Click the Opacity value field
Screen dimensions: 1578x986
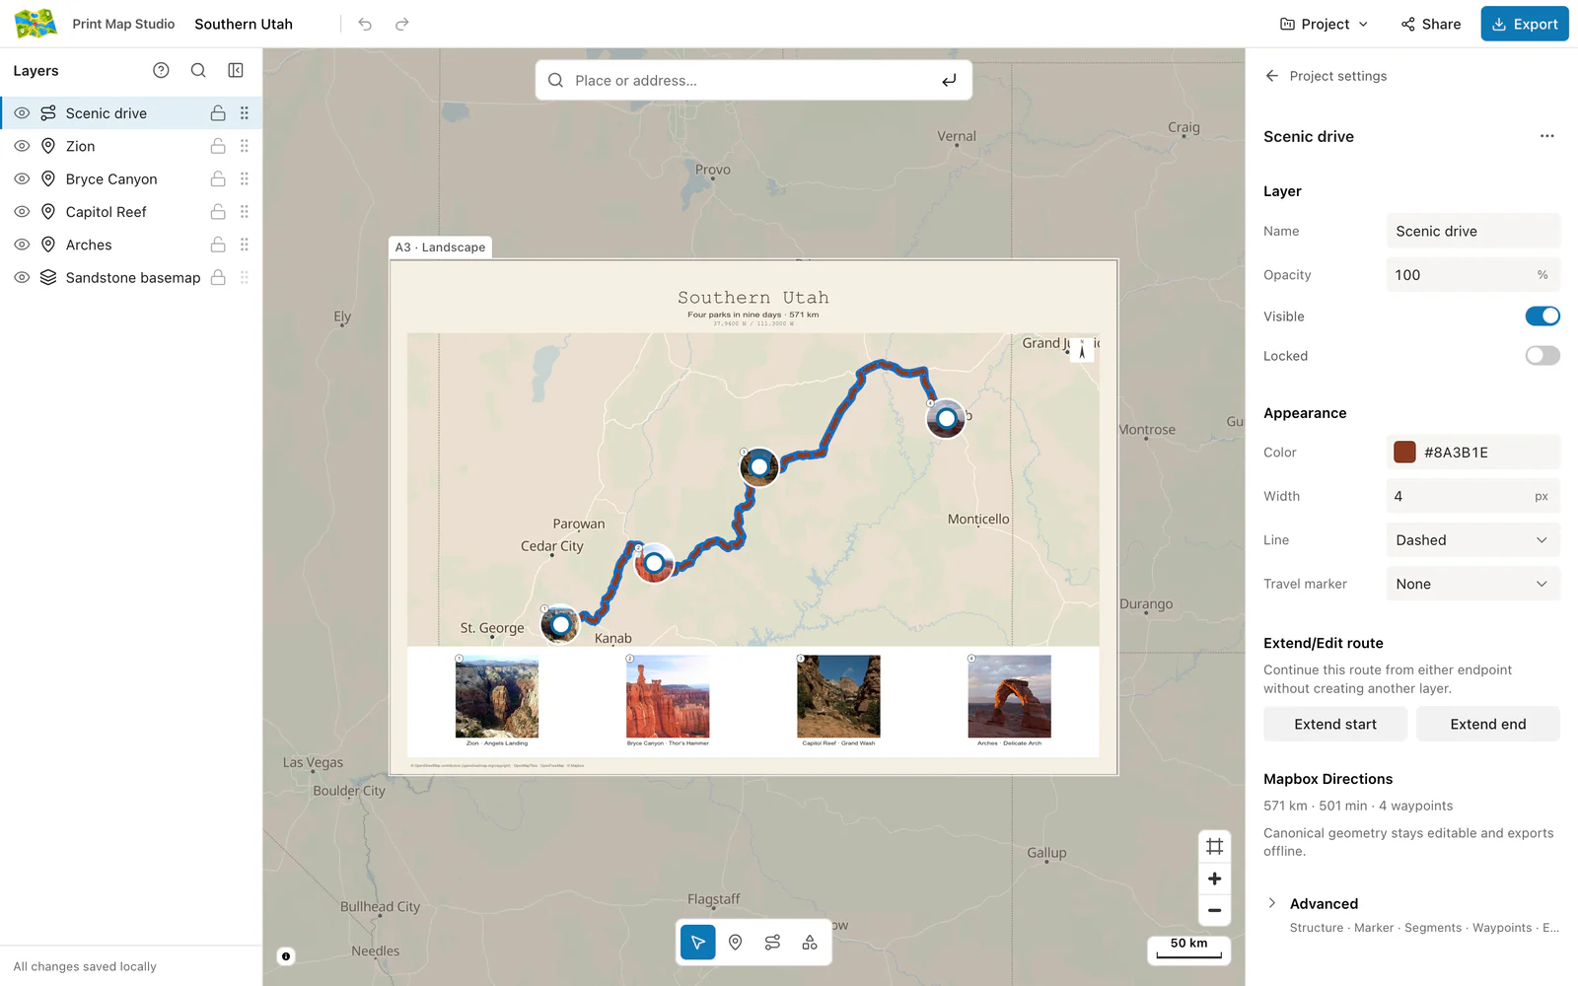click(1472, 275)
